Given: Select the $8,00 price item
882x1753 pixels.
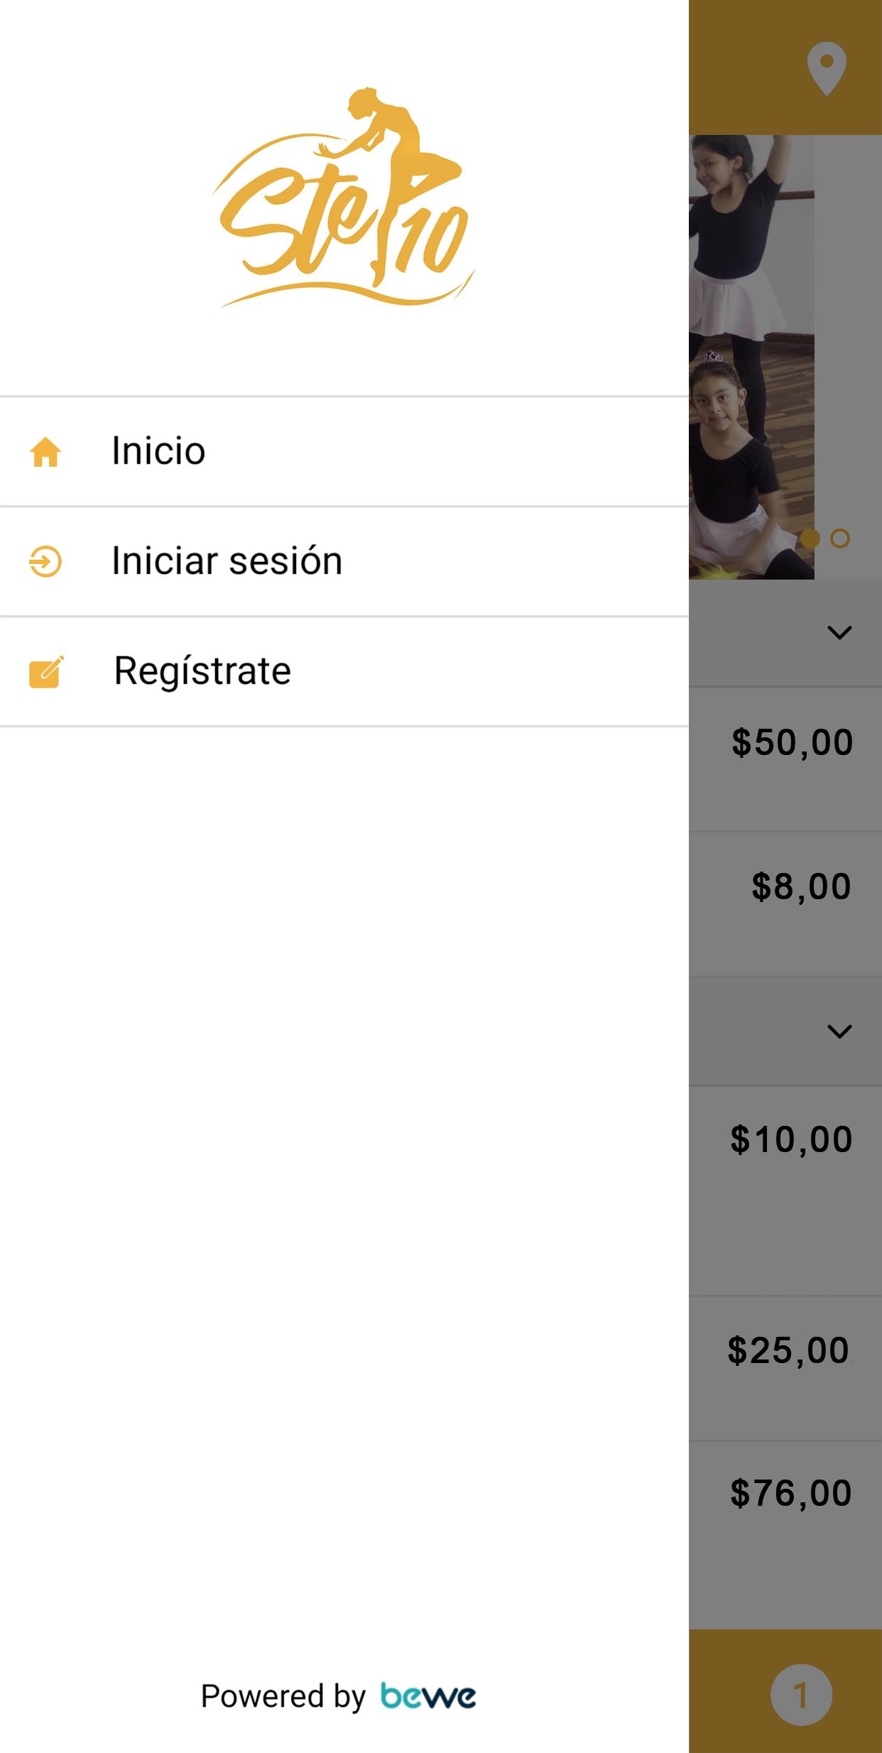Looking at the screenshot, I should click(801, 886).
